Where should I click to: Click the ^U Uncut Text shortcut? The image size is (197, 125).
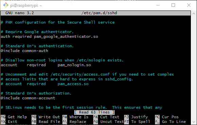(x=109, y=122)
